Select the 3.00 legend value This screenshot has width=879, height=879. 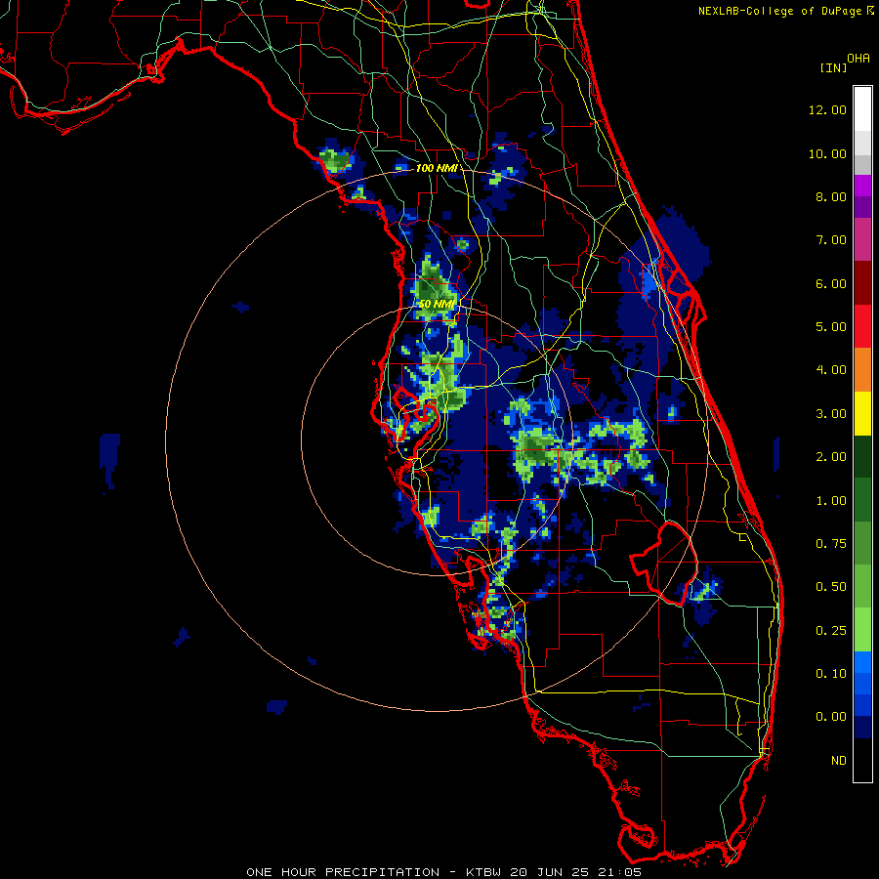click(x=830, y=414)
